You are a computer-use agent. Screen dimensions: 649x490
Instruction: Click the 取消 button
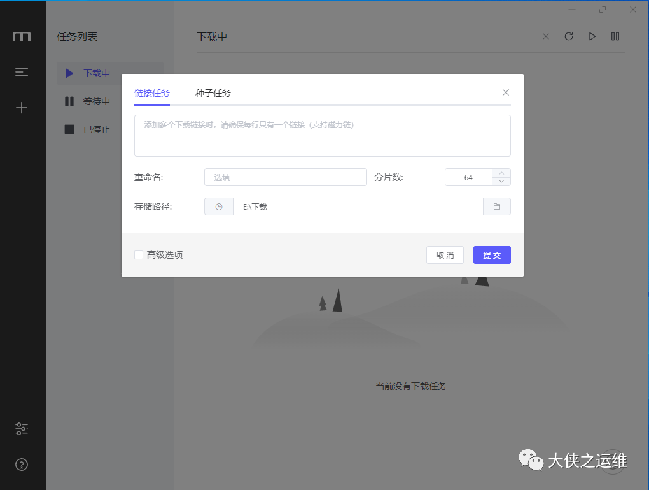pyautogui.click(x=445, y=255)
